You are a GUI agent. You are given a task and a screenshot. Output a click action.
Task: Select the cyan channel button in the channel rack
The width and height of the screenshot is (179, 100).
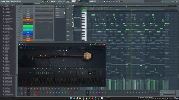(28, 30)
